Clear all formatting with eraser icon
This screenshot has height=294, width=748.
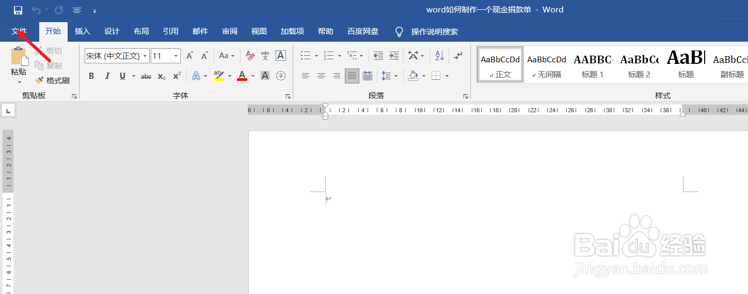coord(250,56)
